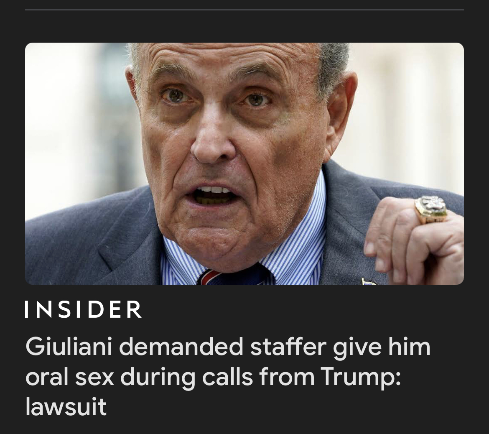Click the divider line above the card

(244, 10)
